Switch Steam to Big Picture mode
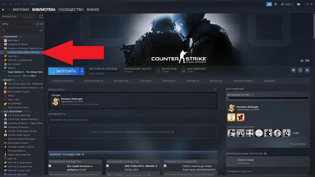 [298, 4]
